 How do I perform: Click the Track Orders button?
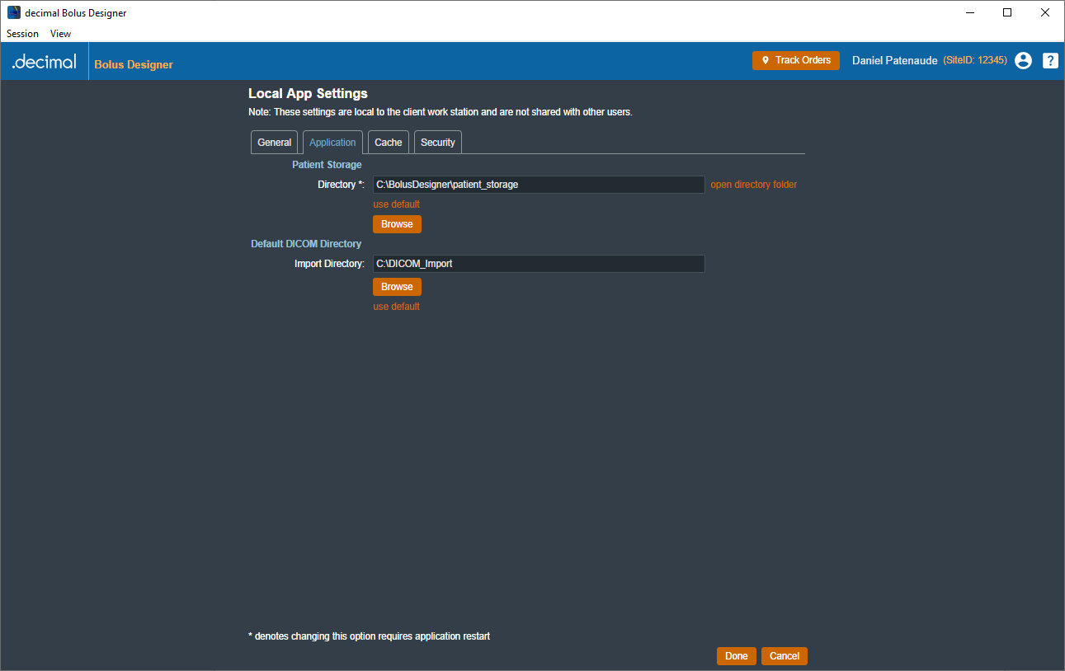point(795,60)
